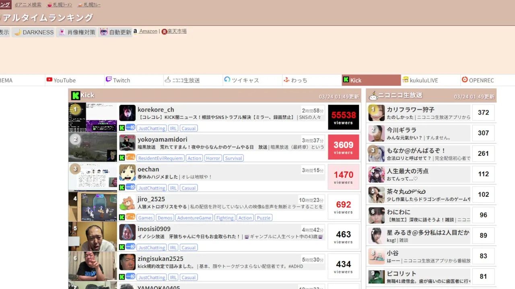Screen dimensions: 515x289
Task: Switch to the わっち tab
Action: [312, 80]
